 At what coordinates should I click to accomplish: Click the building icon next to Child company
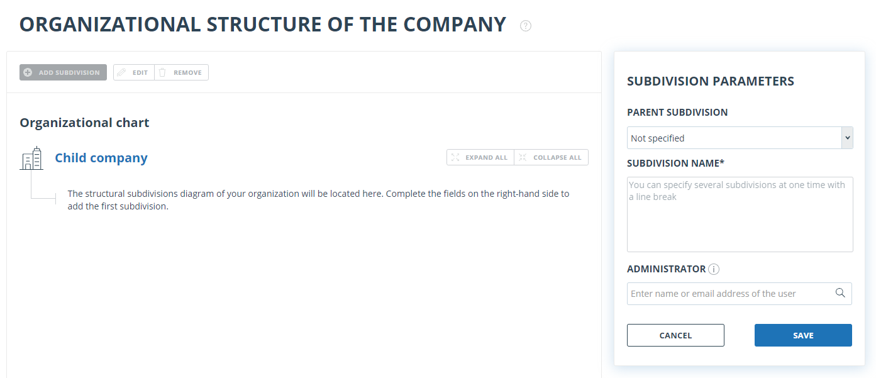pos(31,158)
